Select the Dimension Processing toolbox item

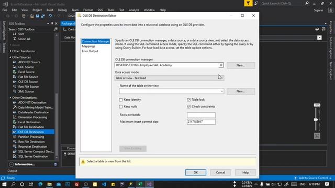pos(32,117)
